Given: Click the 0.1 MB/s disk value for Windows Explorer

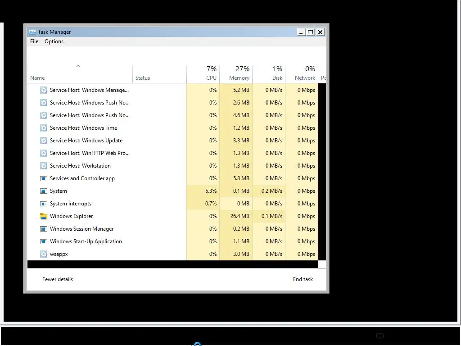Looking at the screenshot, I should click(272, 216).
